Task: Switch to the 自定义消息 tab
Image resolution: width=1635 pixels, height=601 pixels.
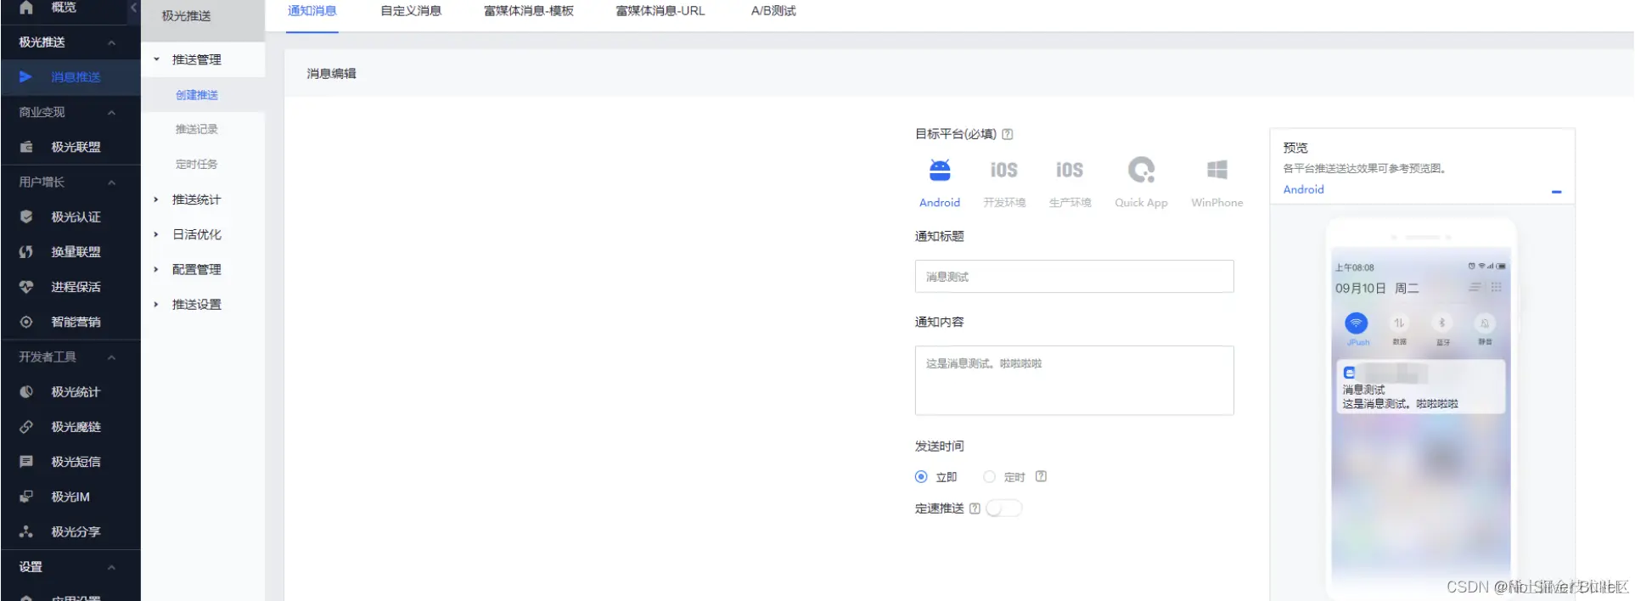Action: click(411, 11)
